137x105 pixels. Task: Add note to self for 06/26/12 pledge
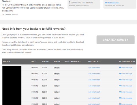click(94, 80)
